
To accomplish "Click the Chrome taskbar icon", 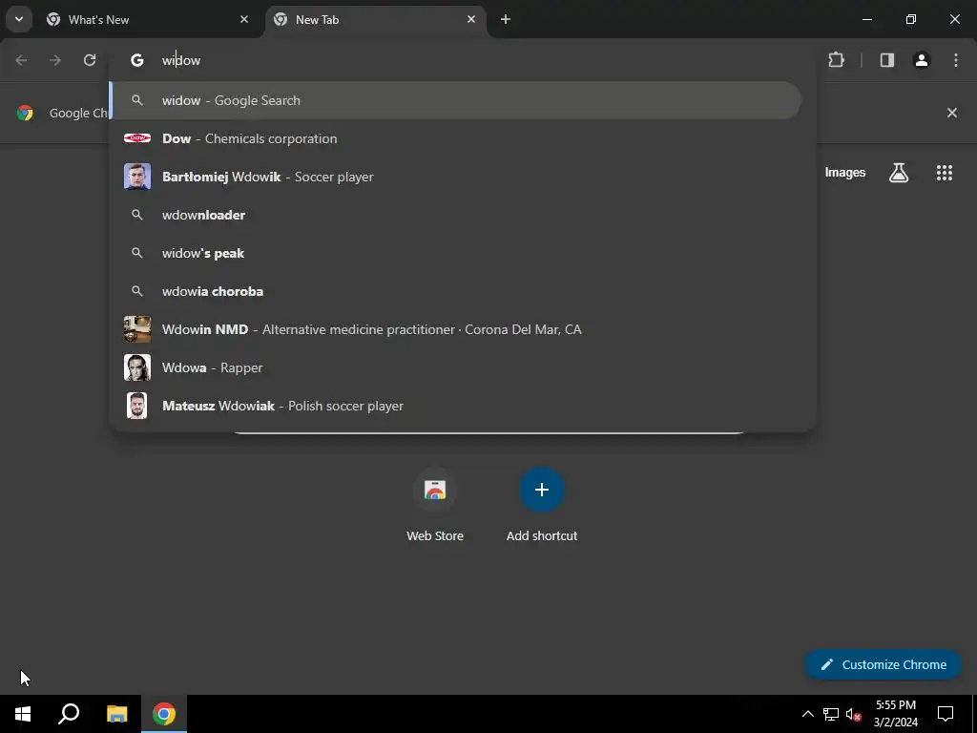I will click(164, 714).
